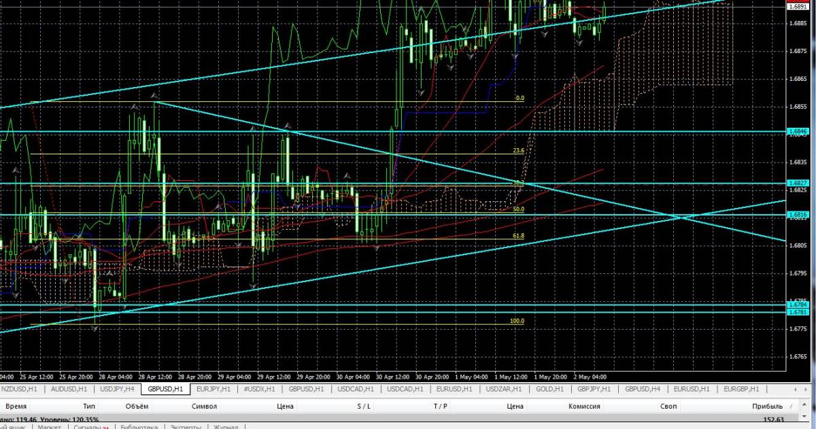
Task: Open the AUDUSD,H1 chart tab
Action: click(x=70, y=390)
